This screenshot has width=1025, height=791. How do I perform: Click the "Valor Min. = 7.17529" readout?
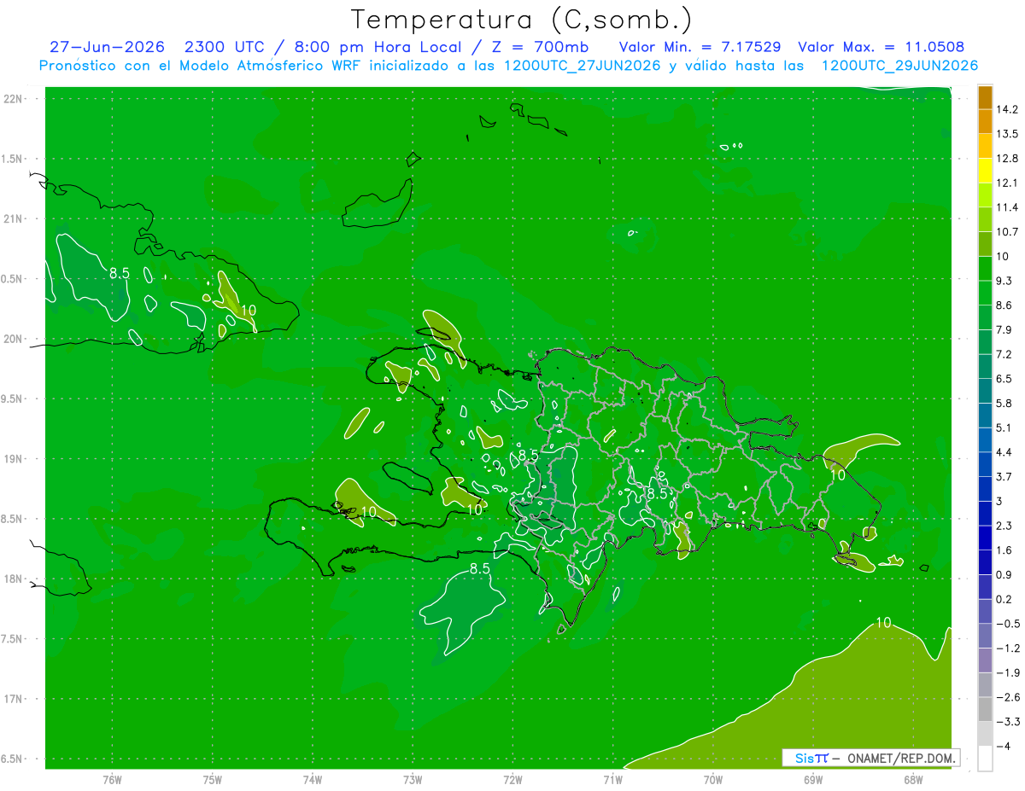[700, 47]
